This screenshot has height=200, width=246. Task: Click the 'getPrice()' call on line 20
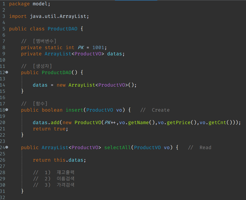point(181,122)
